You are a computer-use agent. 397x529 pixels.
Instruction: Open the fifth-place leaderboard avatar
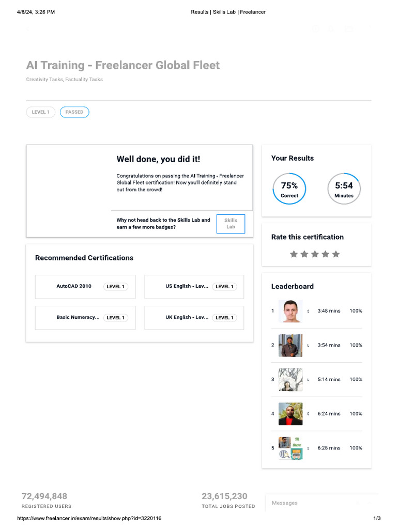(290, 448)
